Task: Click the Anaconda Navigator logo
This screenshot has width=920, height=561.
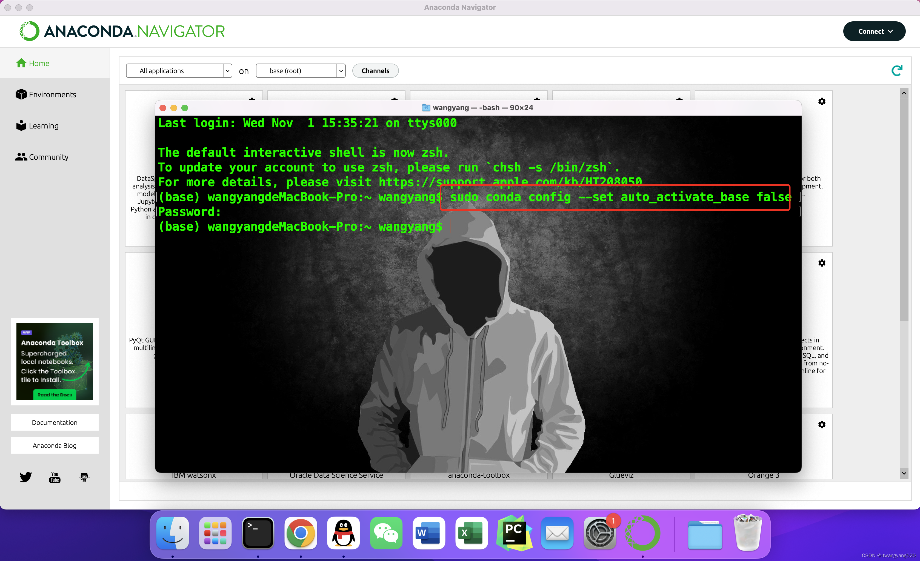Action: point(122,31)
